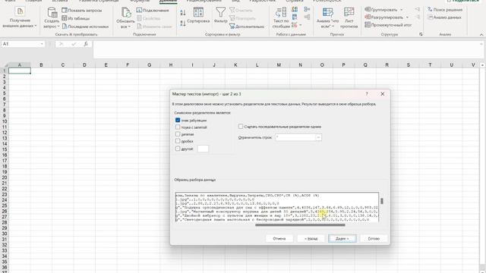Click the preview horizontal scrollbar thumb
The width and height of the screenshot is (486, 273).
[x=300, y=225]
